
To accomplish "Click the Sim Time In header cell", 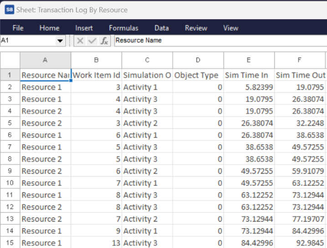I will pos(249,75).
